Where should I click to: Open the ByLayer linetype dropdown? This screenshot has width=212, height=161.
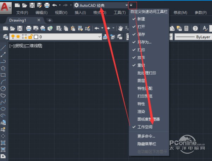(193, 37)
